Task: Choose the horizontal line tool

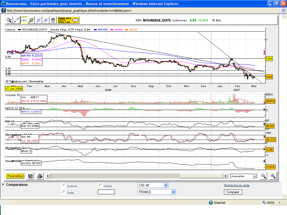Action: (x=24, y=20)
